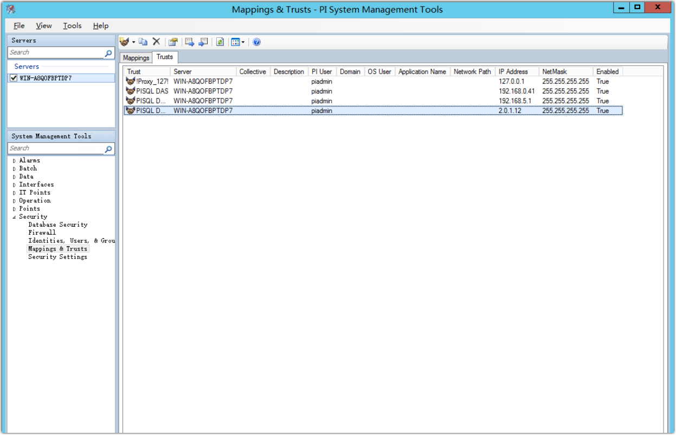Open Database Security in the tree
Viewport: 676px width, 435px height.
click(x=58, y=225)
